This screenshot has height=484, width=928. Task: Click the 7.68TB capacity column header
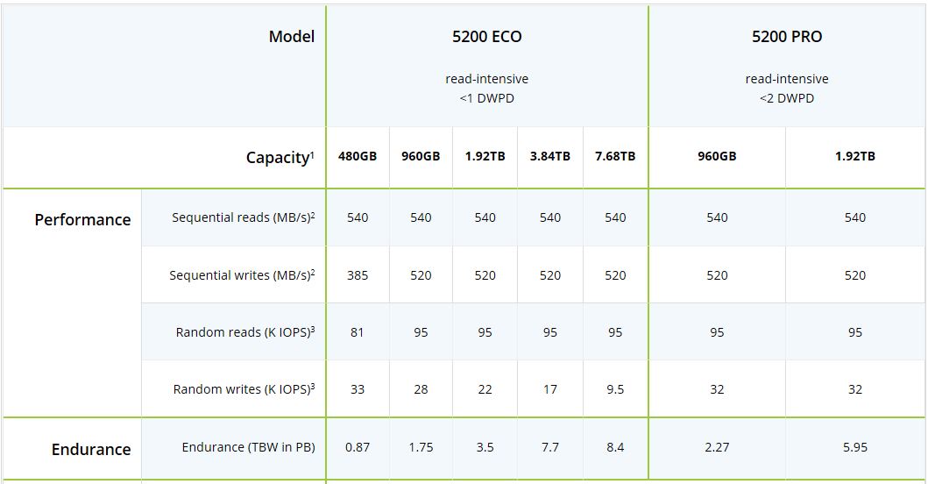(615, 157)
